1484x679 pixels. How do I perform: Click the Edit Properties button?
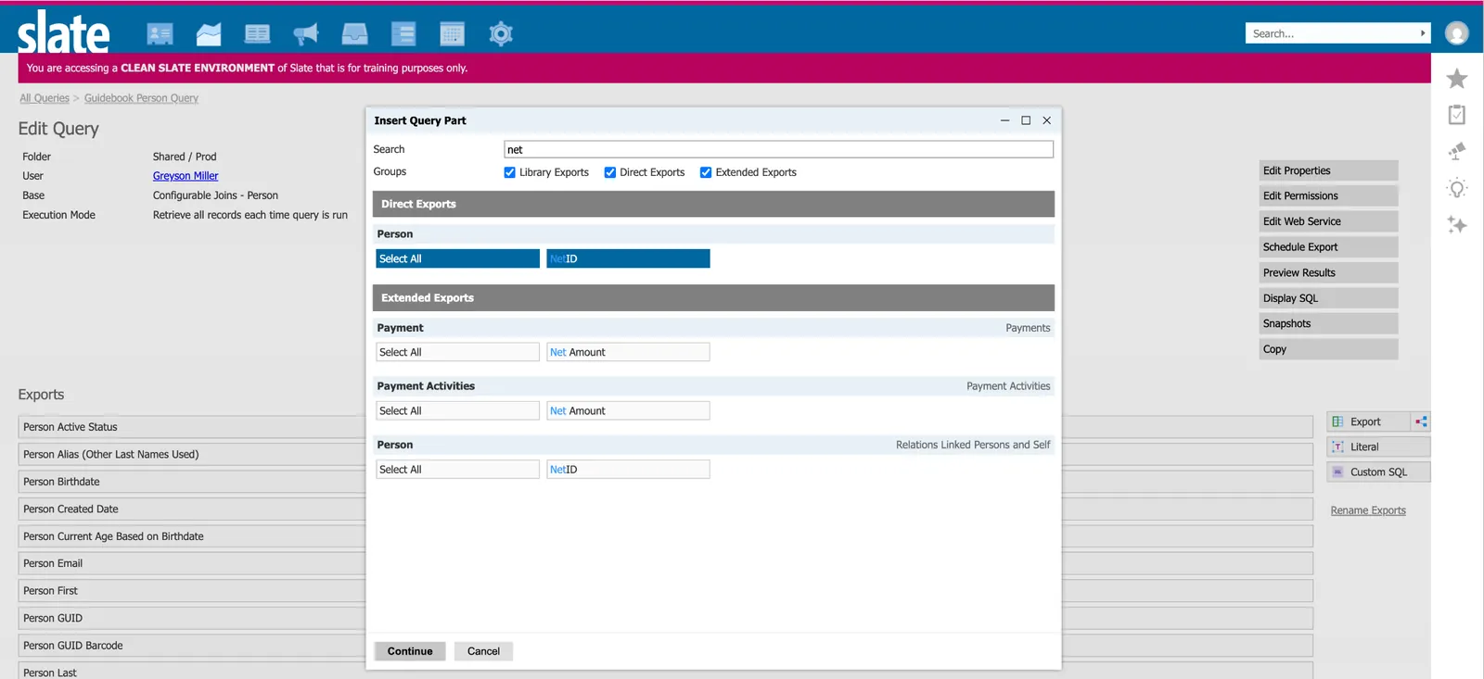tap(1328, 170)
